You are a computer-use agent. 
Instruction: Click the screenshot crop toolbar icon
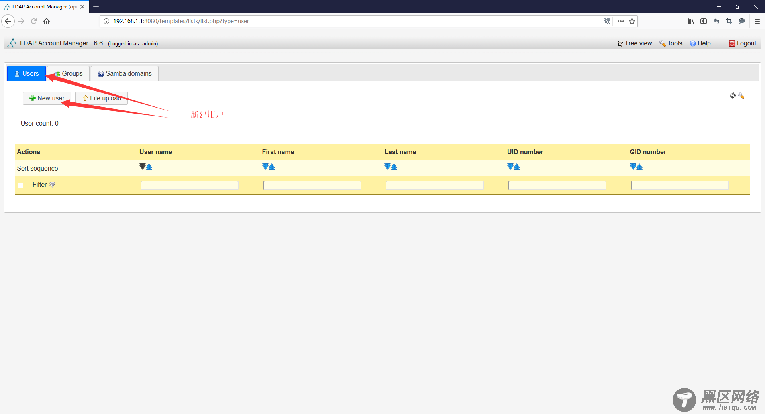coord(729,21)
